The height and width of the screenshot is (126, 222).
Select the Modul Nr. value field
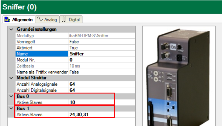[x=91, y=60]
